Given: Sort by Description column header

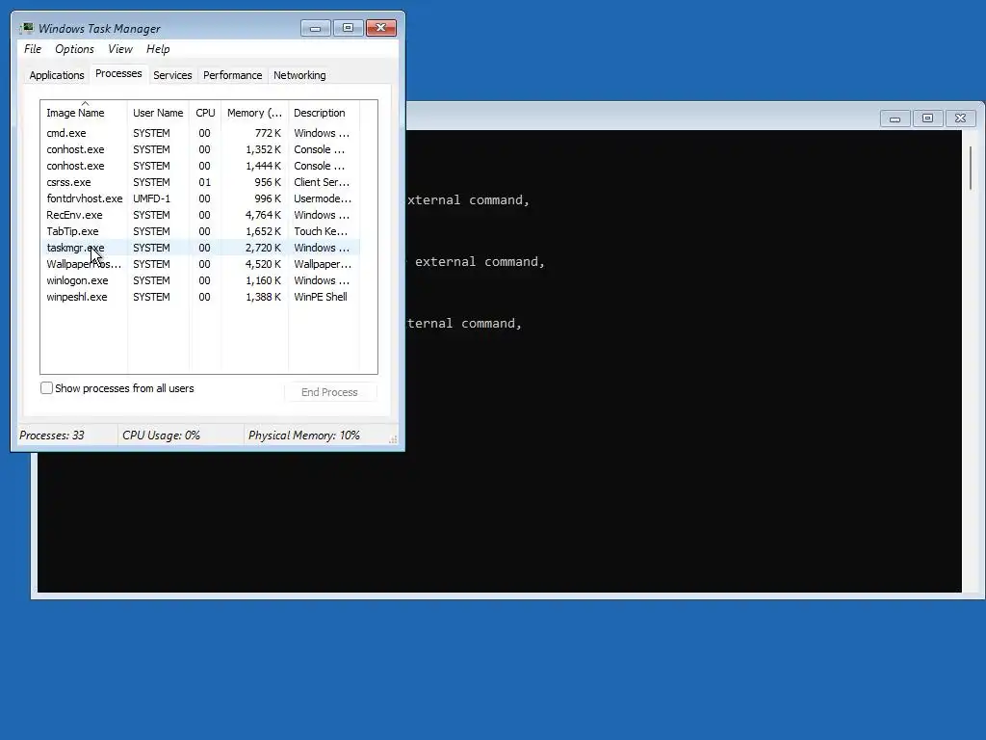Looking at the screenshot, I should pyautogui.click(x=324, y=113).
